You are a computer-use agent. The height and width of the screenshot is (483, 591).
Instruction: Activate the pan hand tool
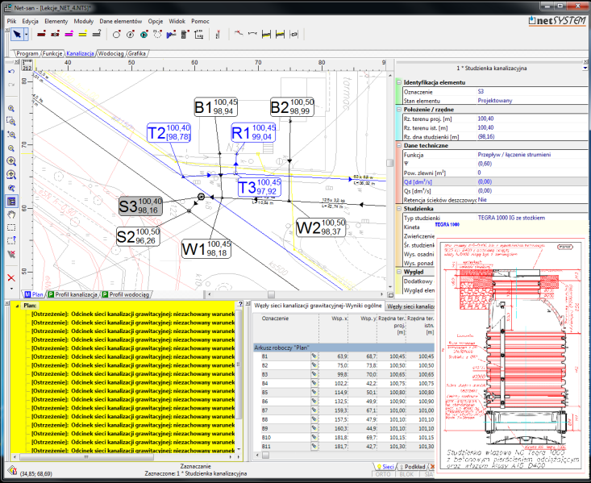coord(11,214)
